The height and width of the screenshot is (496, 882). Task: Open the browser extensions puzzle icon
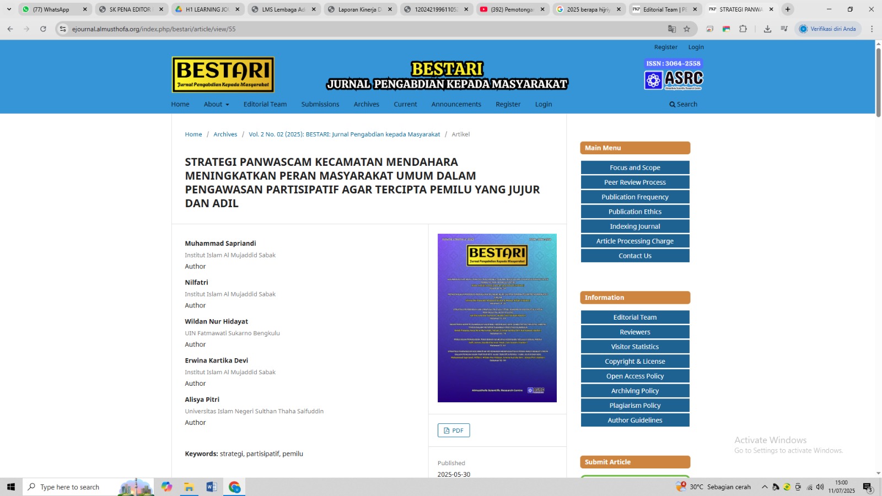pyautogui.click(x=743, y=29)
